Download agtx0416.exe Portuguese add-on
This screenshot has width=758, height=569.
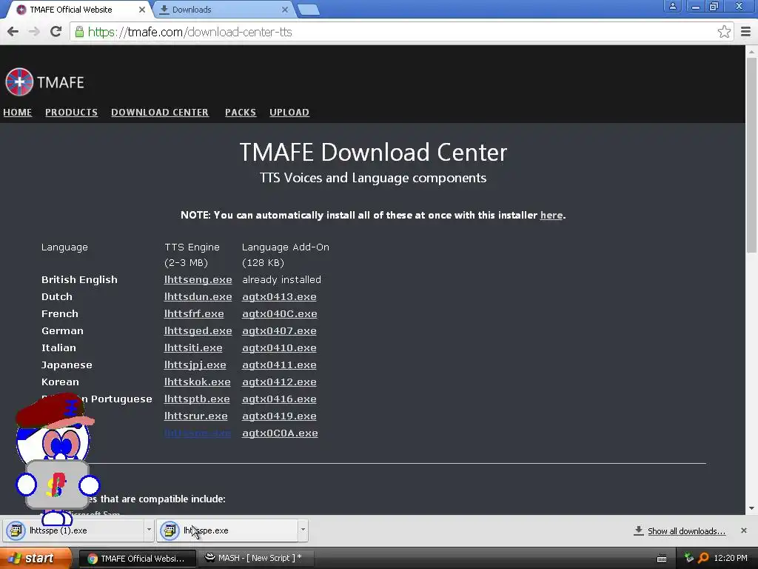pyautogui.click(x=279, y=399)
